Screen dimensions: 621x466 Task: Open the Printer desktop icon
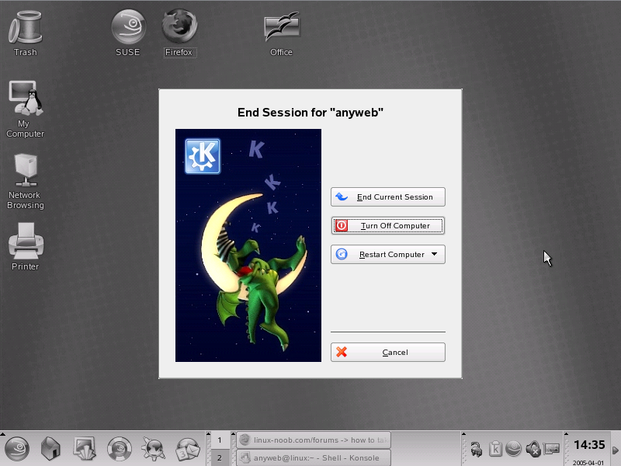click(26, 246)
